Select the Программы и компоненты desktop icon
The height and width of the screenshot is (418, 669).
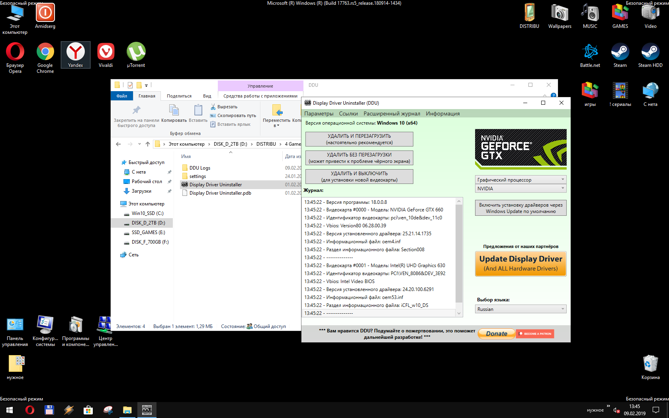(76, 331)
